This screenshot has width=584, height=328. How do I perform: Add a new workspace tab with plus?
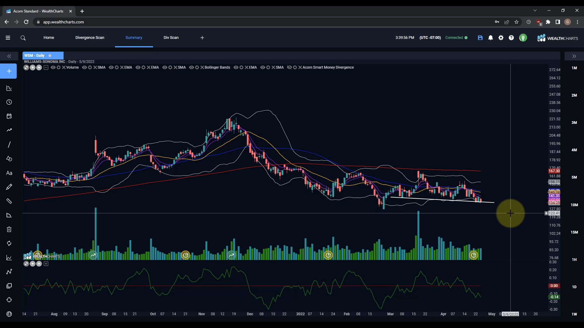(202, 38)
